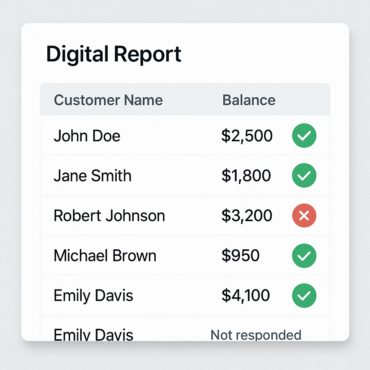Click the $950 balance value
370x370 pixels.
pyautogui.click(x=240, y=255)
